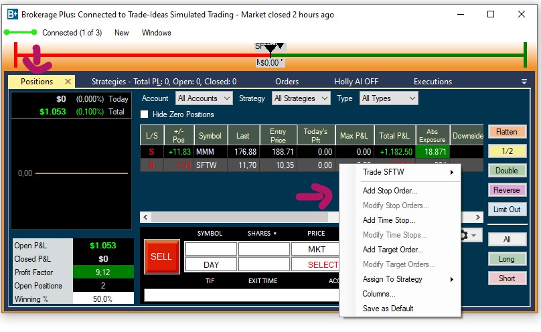The image size is (541, 332).
Task: Close the Positions tab with its X
Action: pyautogui.click(x=68, y=82)
